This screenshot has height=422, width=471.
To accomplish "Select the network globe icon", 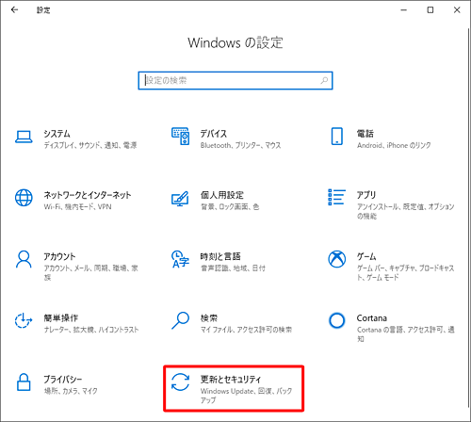I will 24,198.
